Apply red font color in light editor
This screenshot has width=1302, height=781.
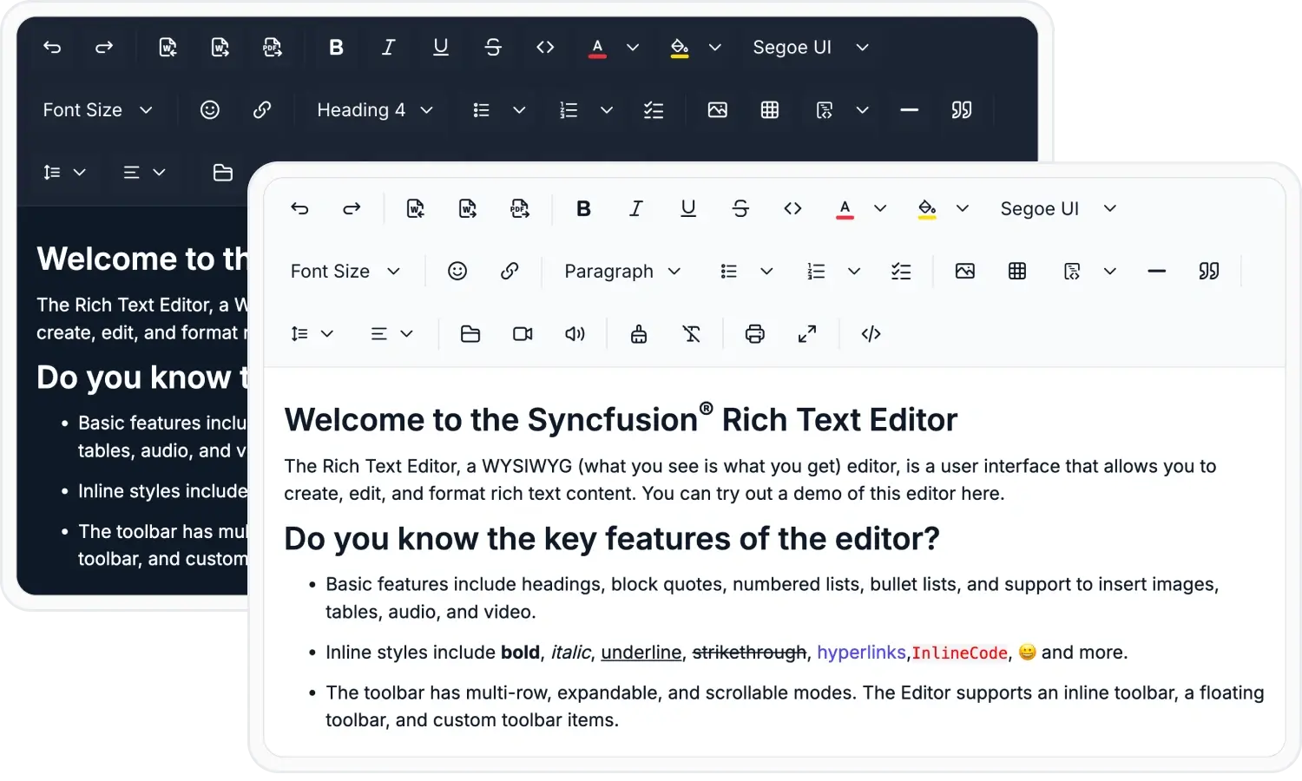[845, 209]
